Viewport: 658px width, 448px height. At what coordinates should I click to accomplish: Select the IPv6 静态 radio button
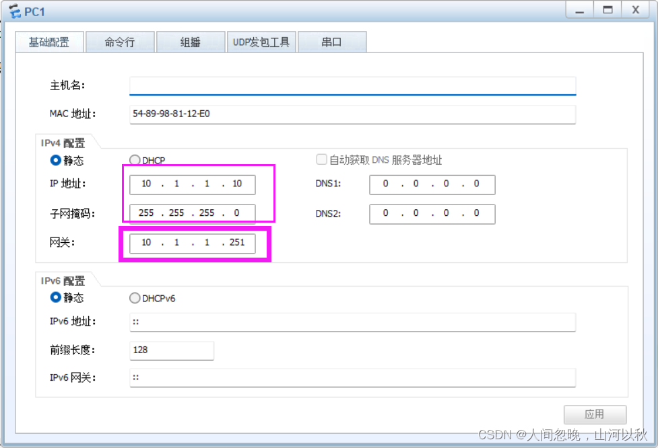(x=55, y=297)
